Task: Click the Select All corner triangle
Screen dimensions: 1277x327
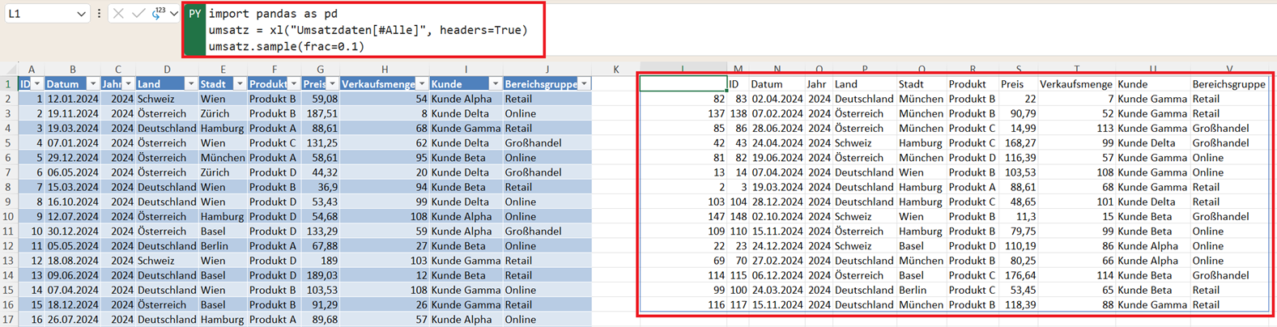Action: [x=9, y=70]
